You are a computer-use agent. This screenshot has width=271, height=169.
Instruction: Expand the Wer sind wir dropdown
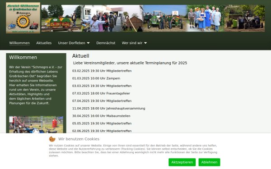134,43
